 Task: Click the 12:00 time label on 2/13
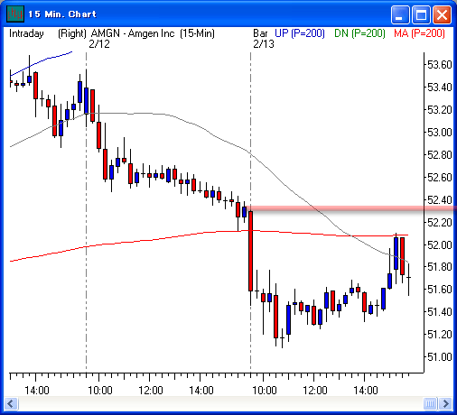314,391
